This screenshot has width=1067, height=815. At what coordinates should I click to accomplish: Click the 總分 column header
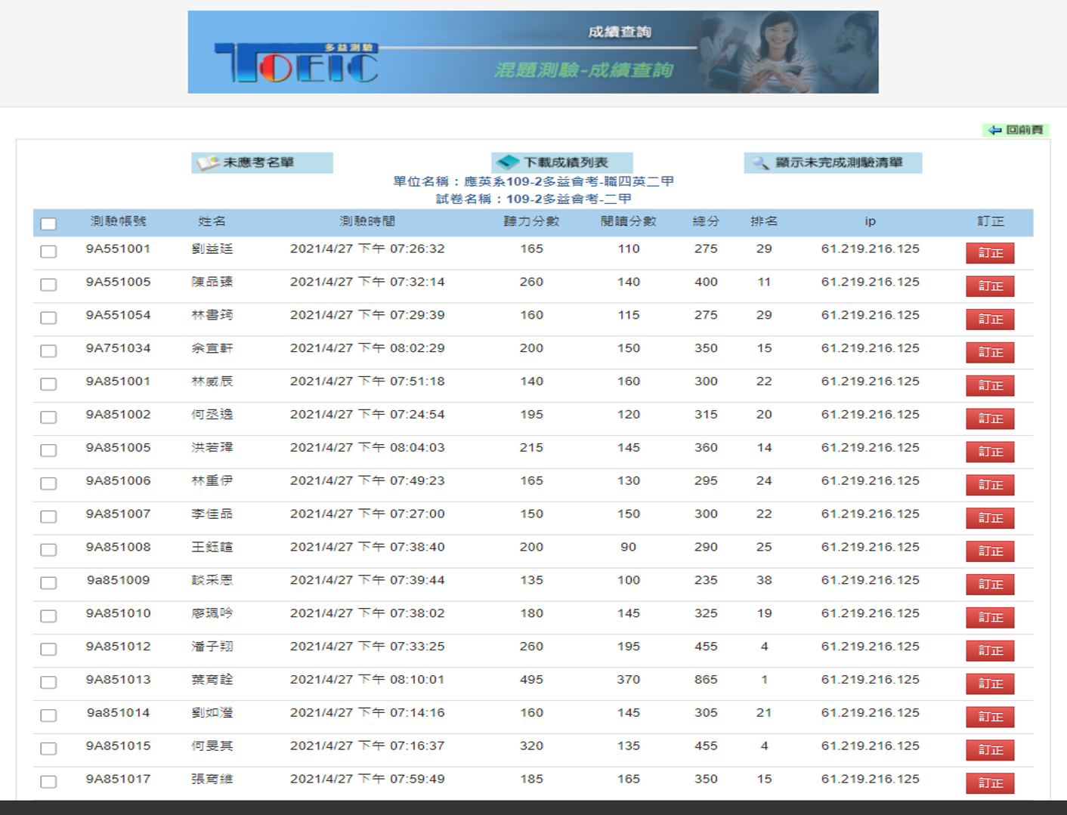coord(706,221)
